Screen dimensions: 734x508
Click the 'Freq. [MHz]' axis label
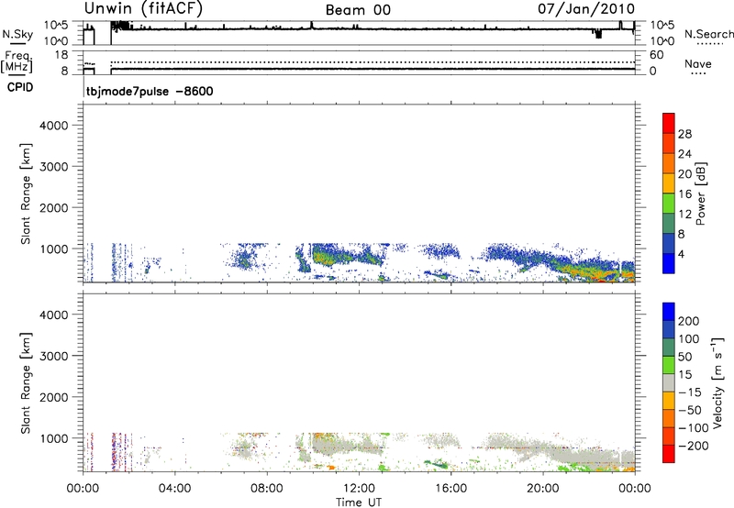pyautogui.click(x=17, y=62)
